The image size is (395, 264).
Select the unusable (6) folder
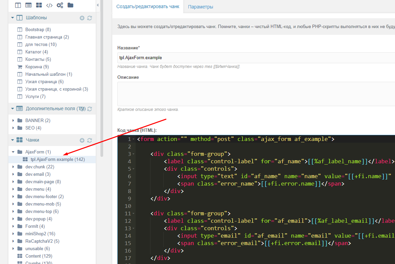pyautogui.click(x=38, y=249)
